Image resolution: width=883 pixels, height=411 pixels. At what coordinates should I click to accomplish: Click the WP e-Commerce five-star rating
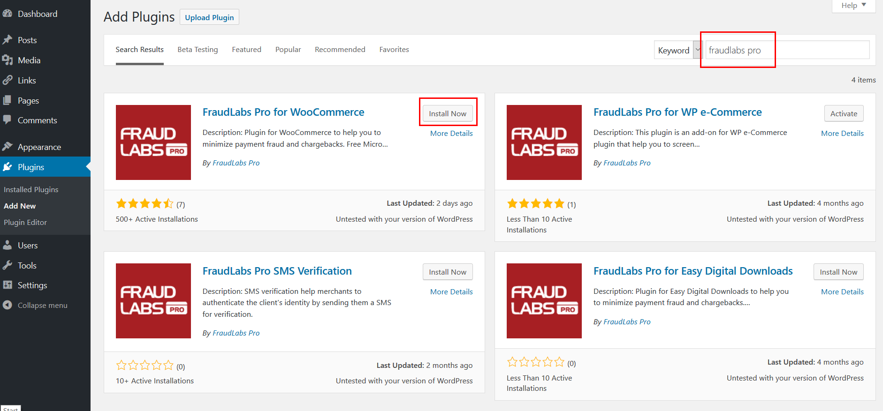535,203
